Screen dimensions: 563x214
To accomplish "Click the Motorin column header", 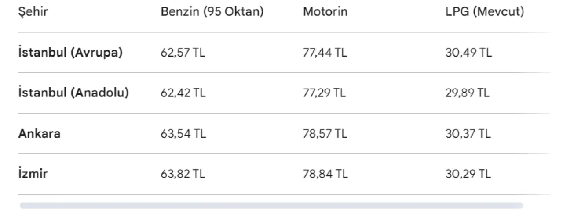I will (325, 12).
